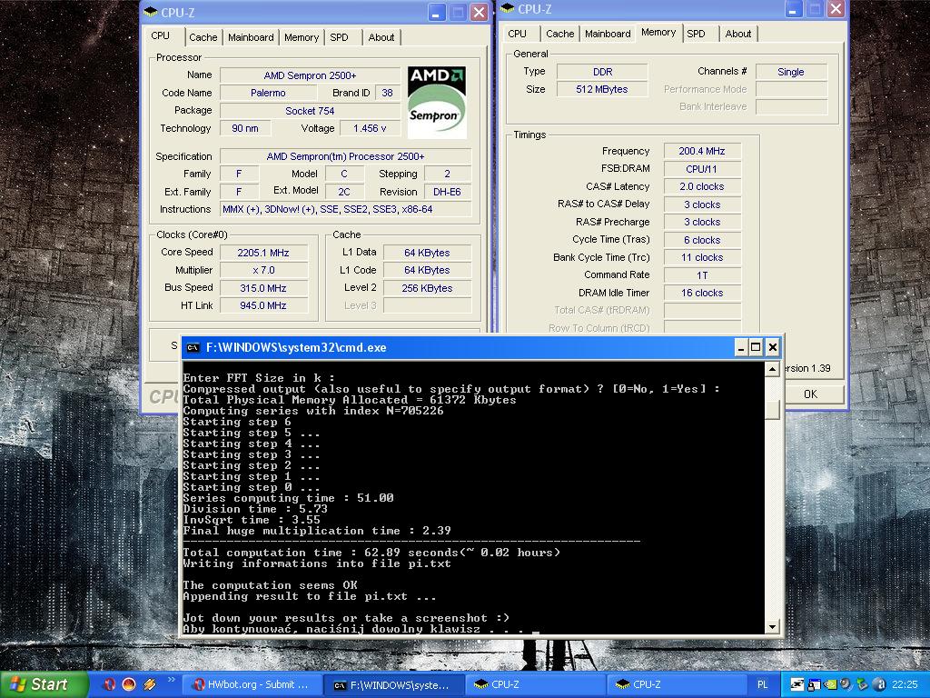
Task: Click the first black-and-white tray icon
Action: [797, 684]
